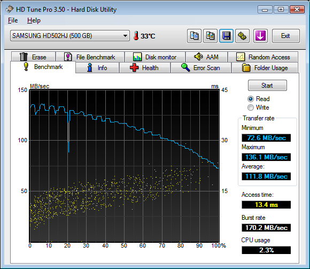
Task: Open the Folder Usage tab
Action: coord(265,68)
